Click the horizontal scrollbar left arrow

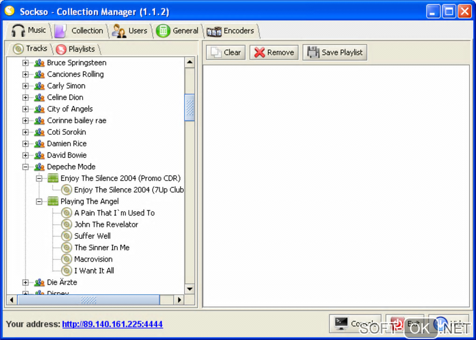click(12, 300)
